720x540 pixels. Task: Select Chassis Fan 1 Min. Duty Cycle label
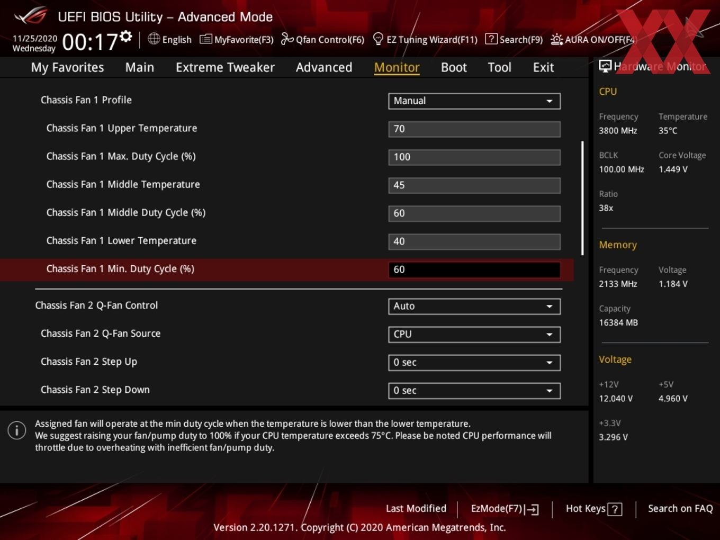(120, 269)
